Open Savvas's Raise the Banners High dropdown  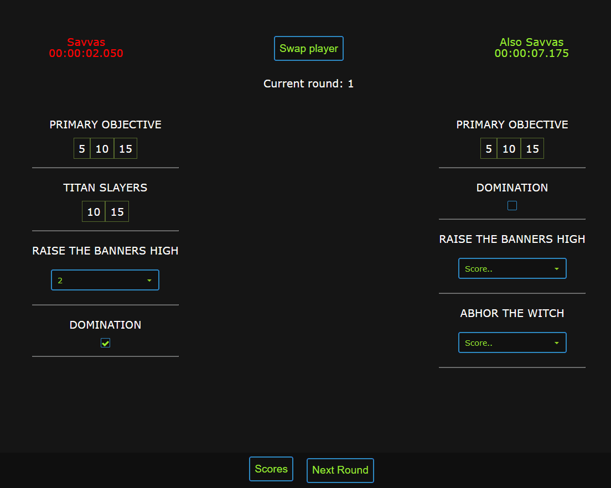pos(105,280)
